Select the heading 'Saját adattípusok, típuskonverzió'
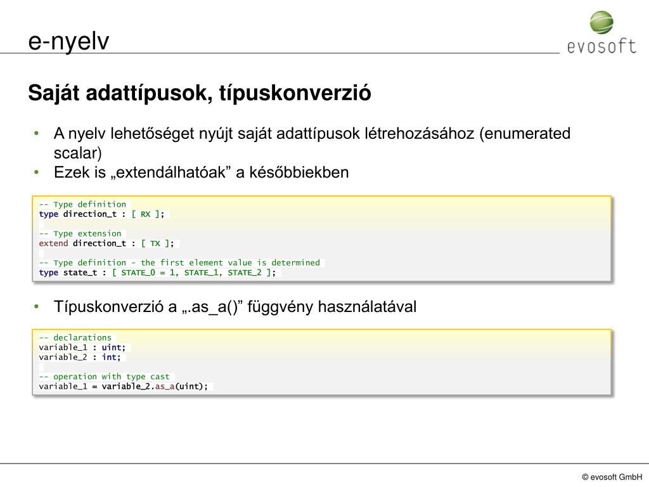Viewport: 649px width, 487px height. [200, 93]
